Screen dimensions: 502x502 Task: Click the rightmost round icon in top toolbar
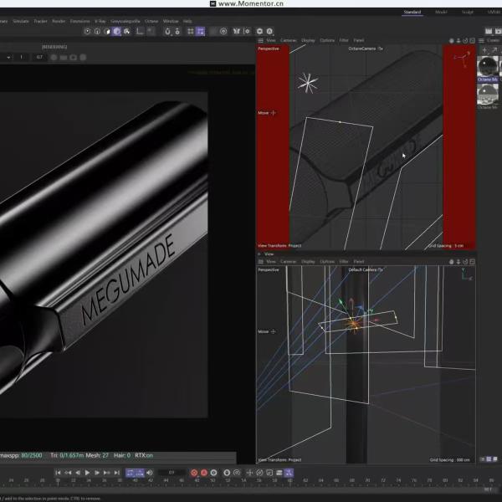[269, 31]
